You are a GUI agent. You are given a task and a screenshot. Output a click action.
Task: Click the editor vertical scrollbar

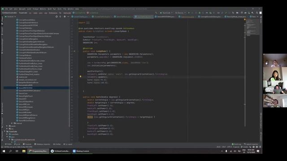[x=245, y=75]
